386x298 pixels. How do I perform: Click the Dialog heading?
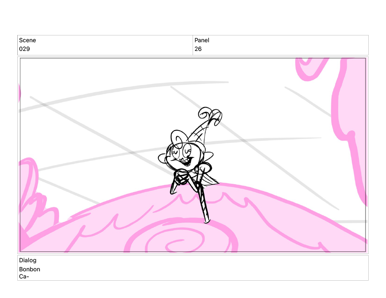tap(28, 260)
